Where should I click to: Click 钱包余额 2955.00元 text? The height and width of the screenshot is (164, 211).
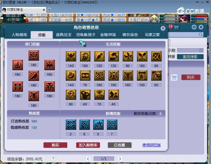click(x=25, y=159)
